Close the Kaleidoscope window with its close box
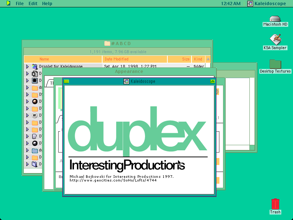The width and height of the screenshot is (293, 220). tap(66, 81)
